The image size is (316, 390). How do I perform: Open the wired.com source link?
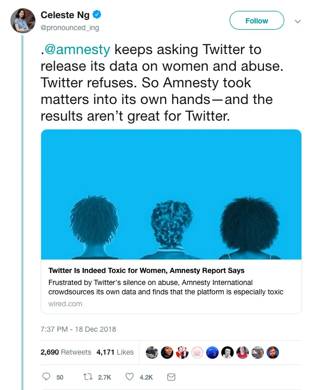coord(65,304)
